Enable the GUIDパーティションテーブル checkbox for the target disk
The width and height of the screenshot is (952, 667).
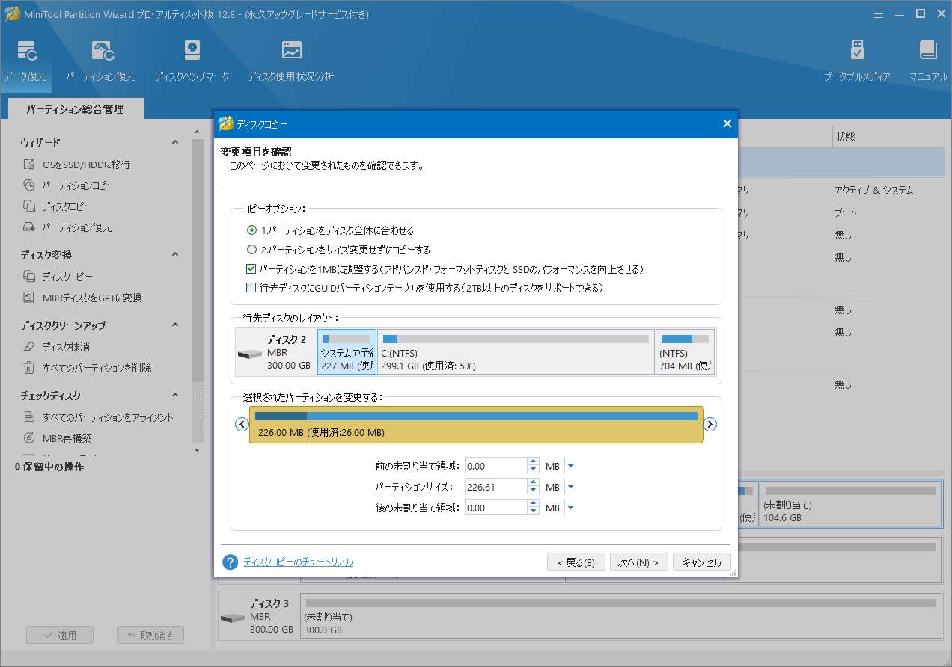tap(251, 288)
